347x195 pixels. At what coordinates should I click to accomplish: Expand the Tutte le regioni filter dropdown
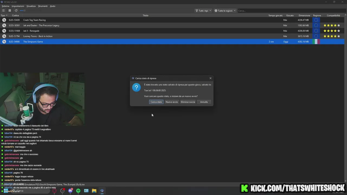click(x=225, y=11)
